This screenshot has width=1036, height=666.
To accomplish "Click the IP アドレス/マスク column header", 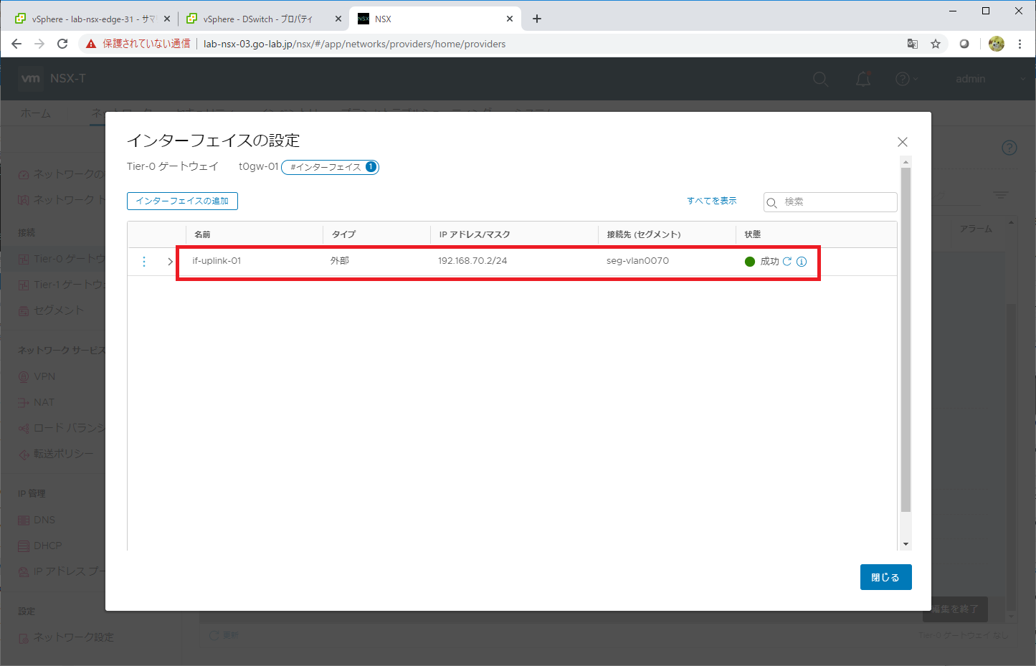I will [475, 234].
